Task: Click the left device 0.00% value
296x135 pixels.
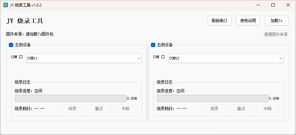Action: (x=132, y=98)
